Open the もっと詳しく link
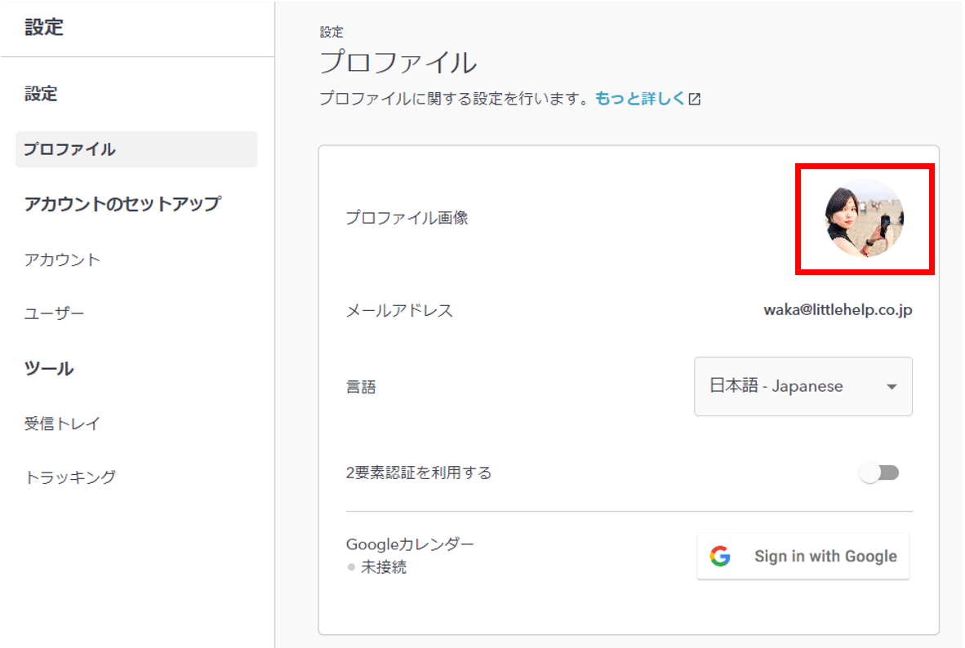 pos(640,99)
